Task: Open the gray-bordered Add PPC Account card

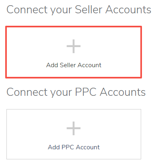Action: 74,134
